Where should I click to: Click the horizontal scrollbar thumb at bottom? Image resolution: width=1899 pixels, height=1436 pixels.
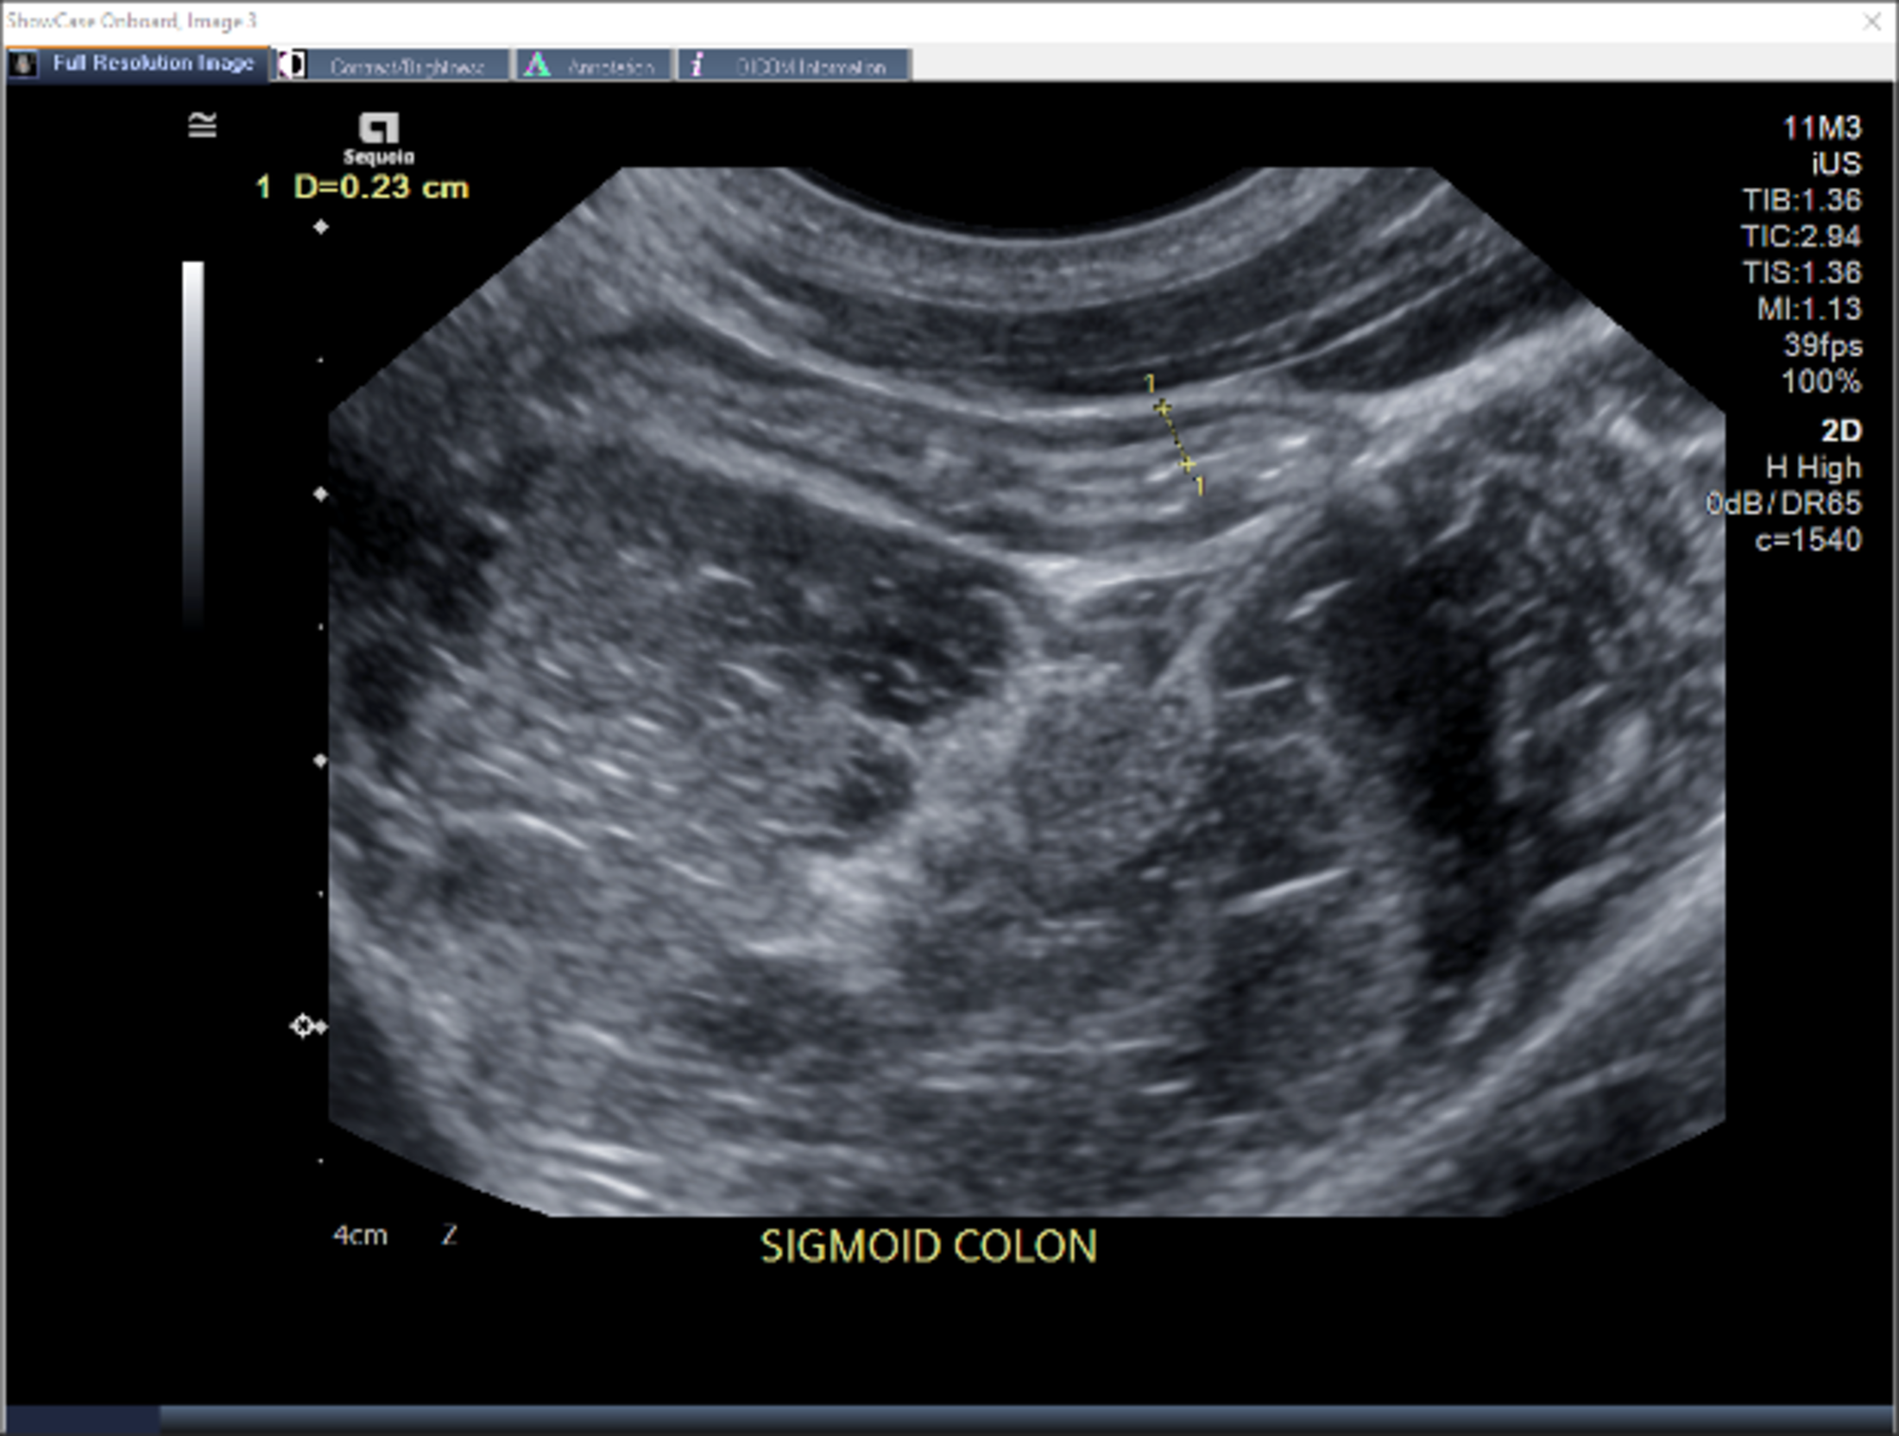(x=82, y=1418)
